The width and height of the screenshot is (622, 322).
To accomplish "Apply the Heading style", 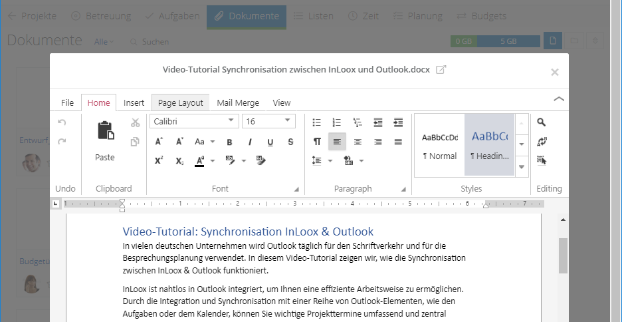I will [490, 145].
